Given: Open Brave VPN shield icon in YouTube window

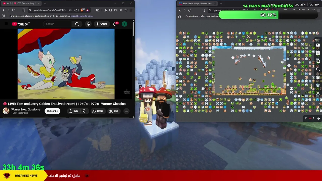Looking at the screenshot, I should [x=126, y=10].
